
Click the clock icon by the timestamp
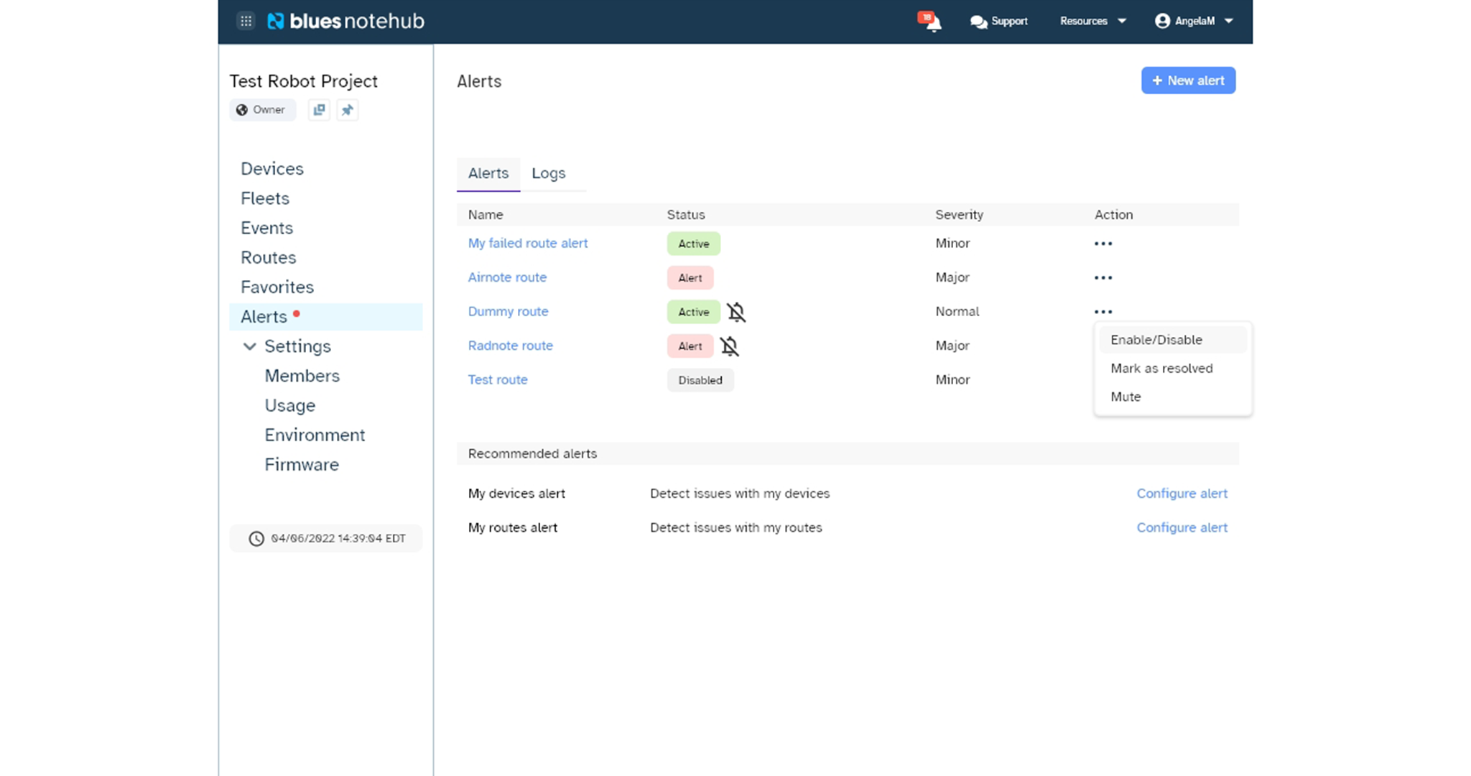click(x=256, y=538)
